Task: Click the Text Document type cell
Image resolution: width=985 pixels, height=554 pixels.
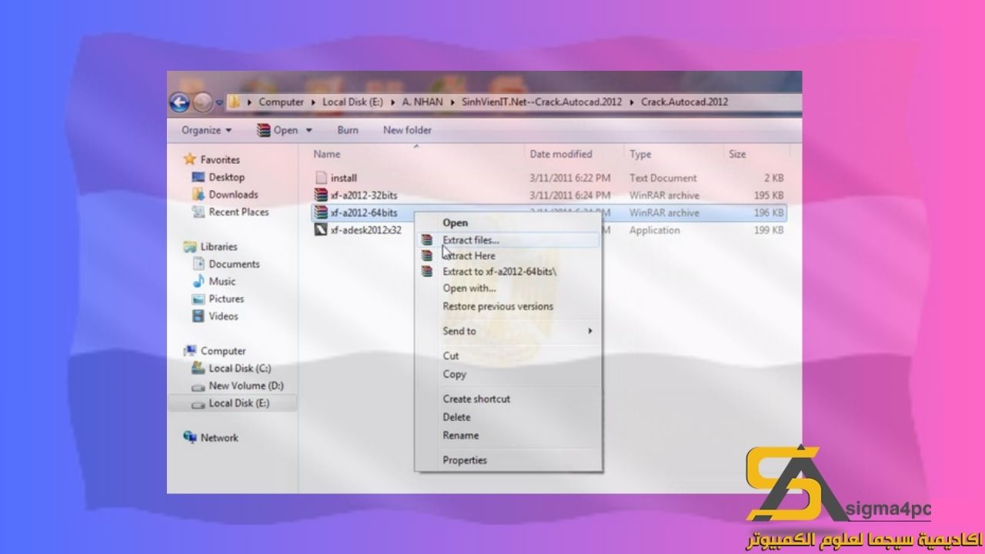Action: 663,178
